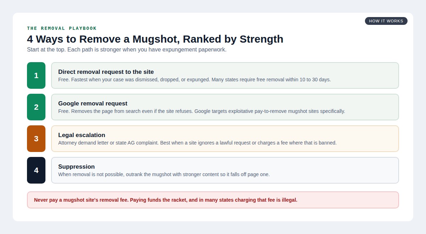Screen dimensions: 426x234
Task: Click the 'Direct removal request to the site' title
Action: pos(106,72)
